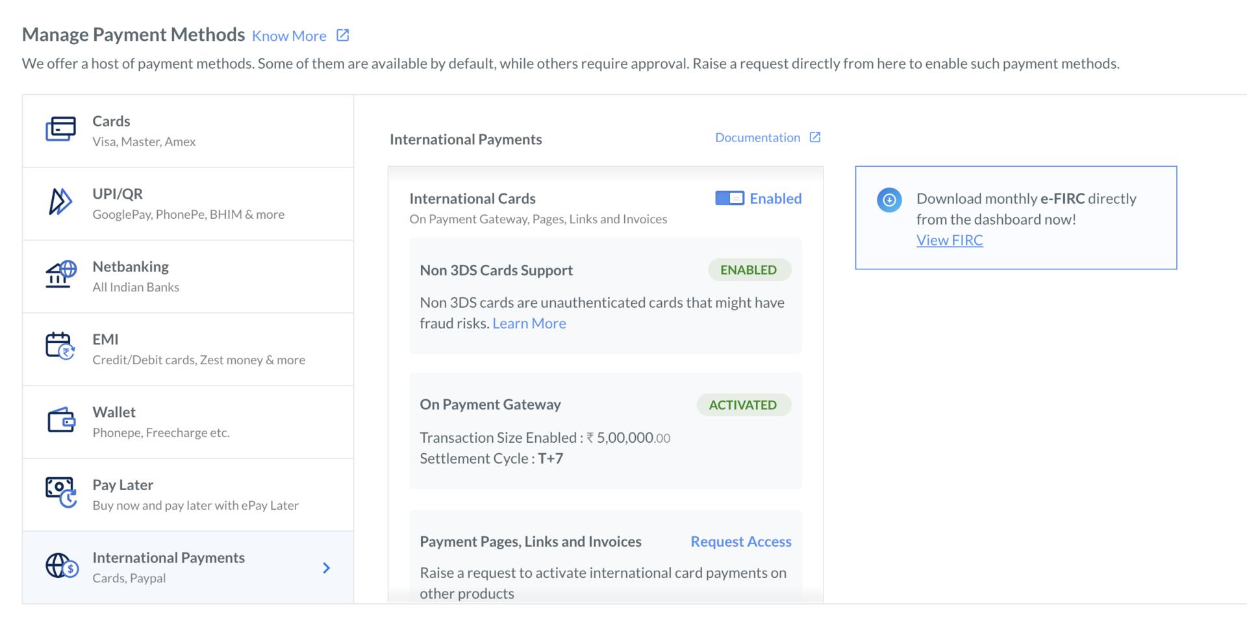The image size is (1247, 635).
Task: Click the Cards payment method icon
Action: (60, 129)
